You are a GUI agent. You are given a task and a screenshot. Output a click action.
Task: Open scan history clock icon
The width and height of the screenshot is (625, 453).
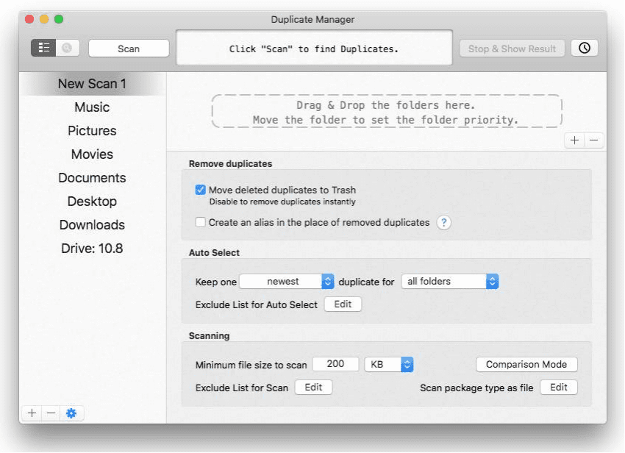pos(585,48)
